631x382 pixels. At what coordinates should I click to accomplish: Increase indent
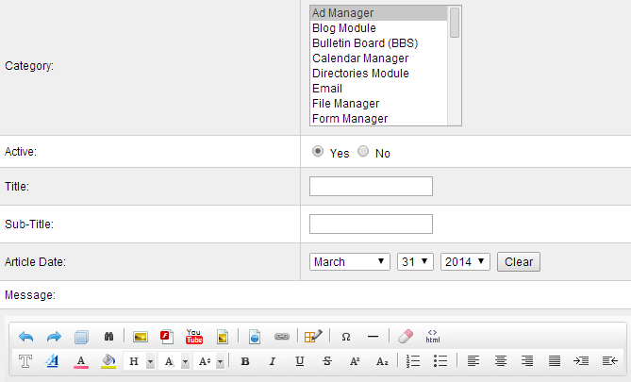[581, 361]
